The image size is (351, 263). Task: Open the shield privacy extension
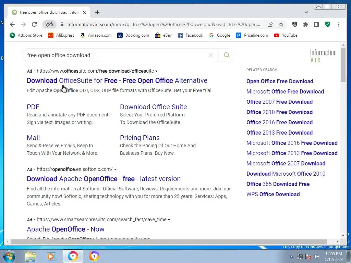295,24
